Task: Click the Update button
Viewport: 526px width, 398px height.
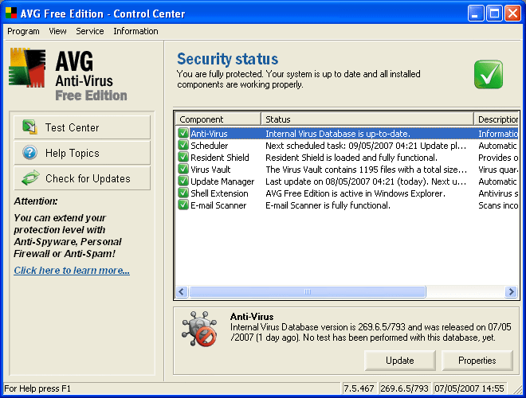Action: tap(400, 361)
